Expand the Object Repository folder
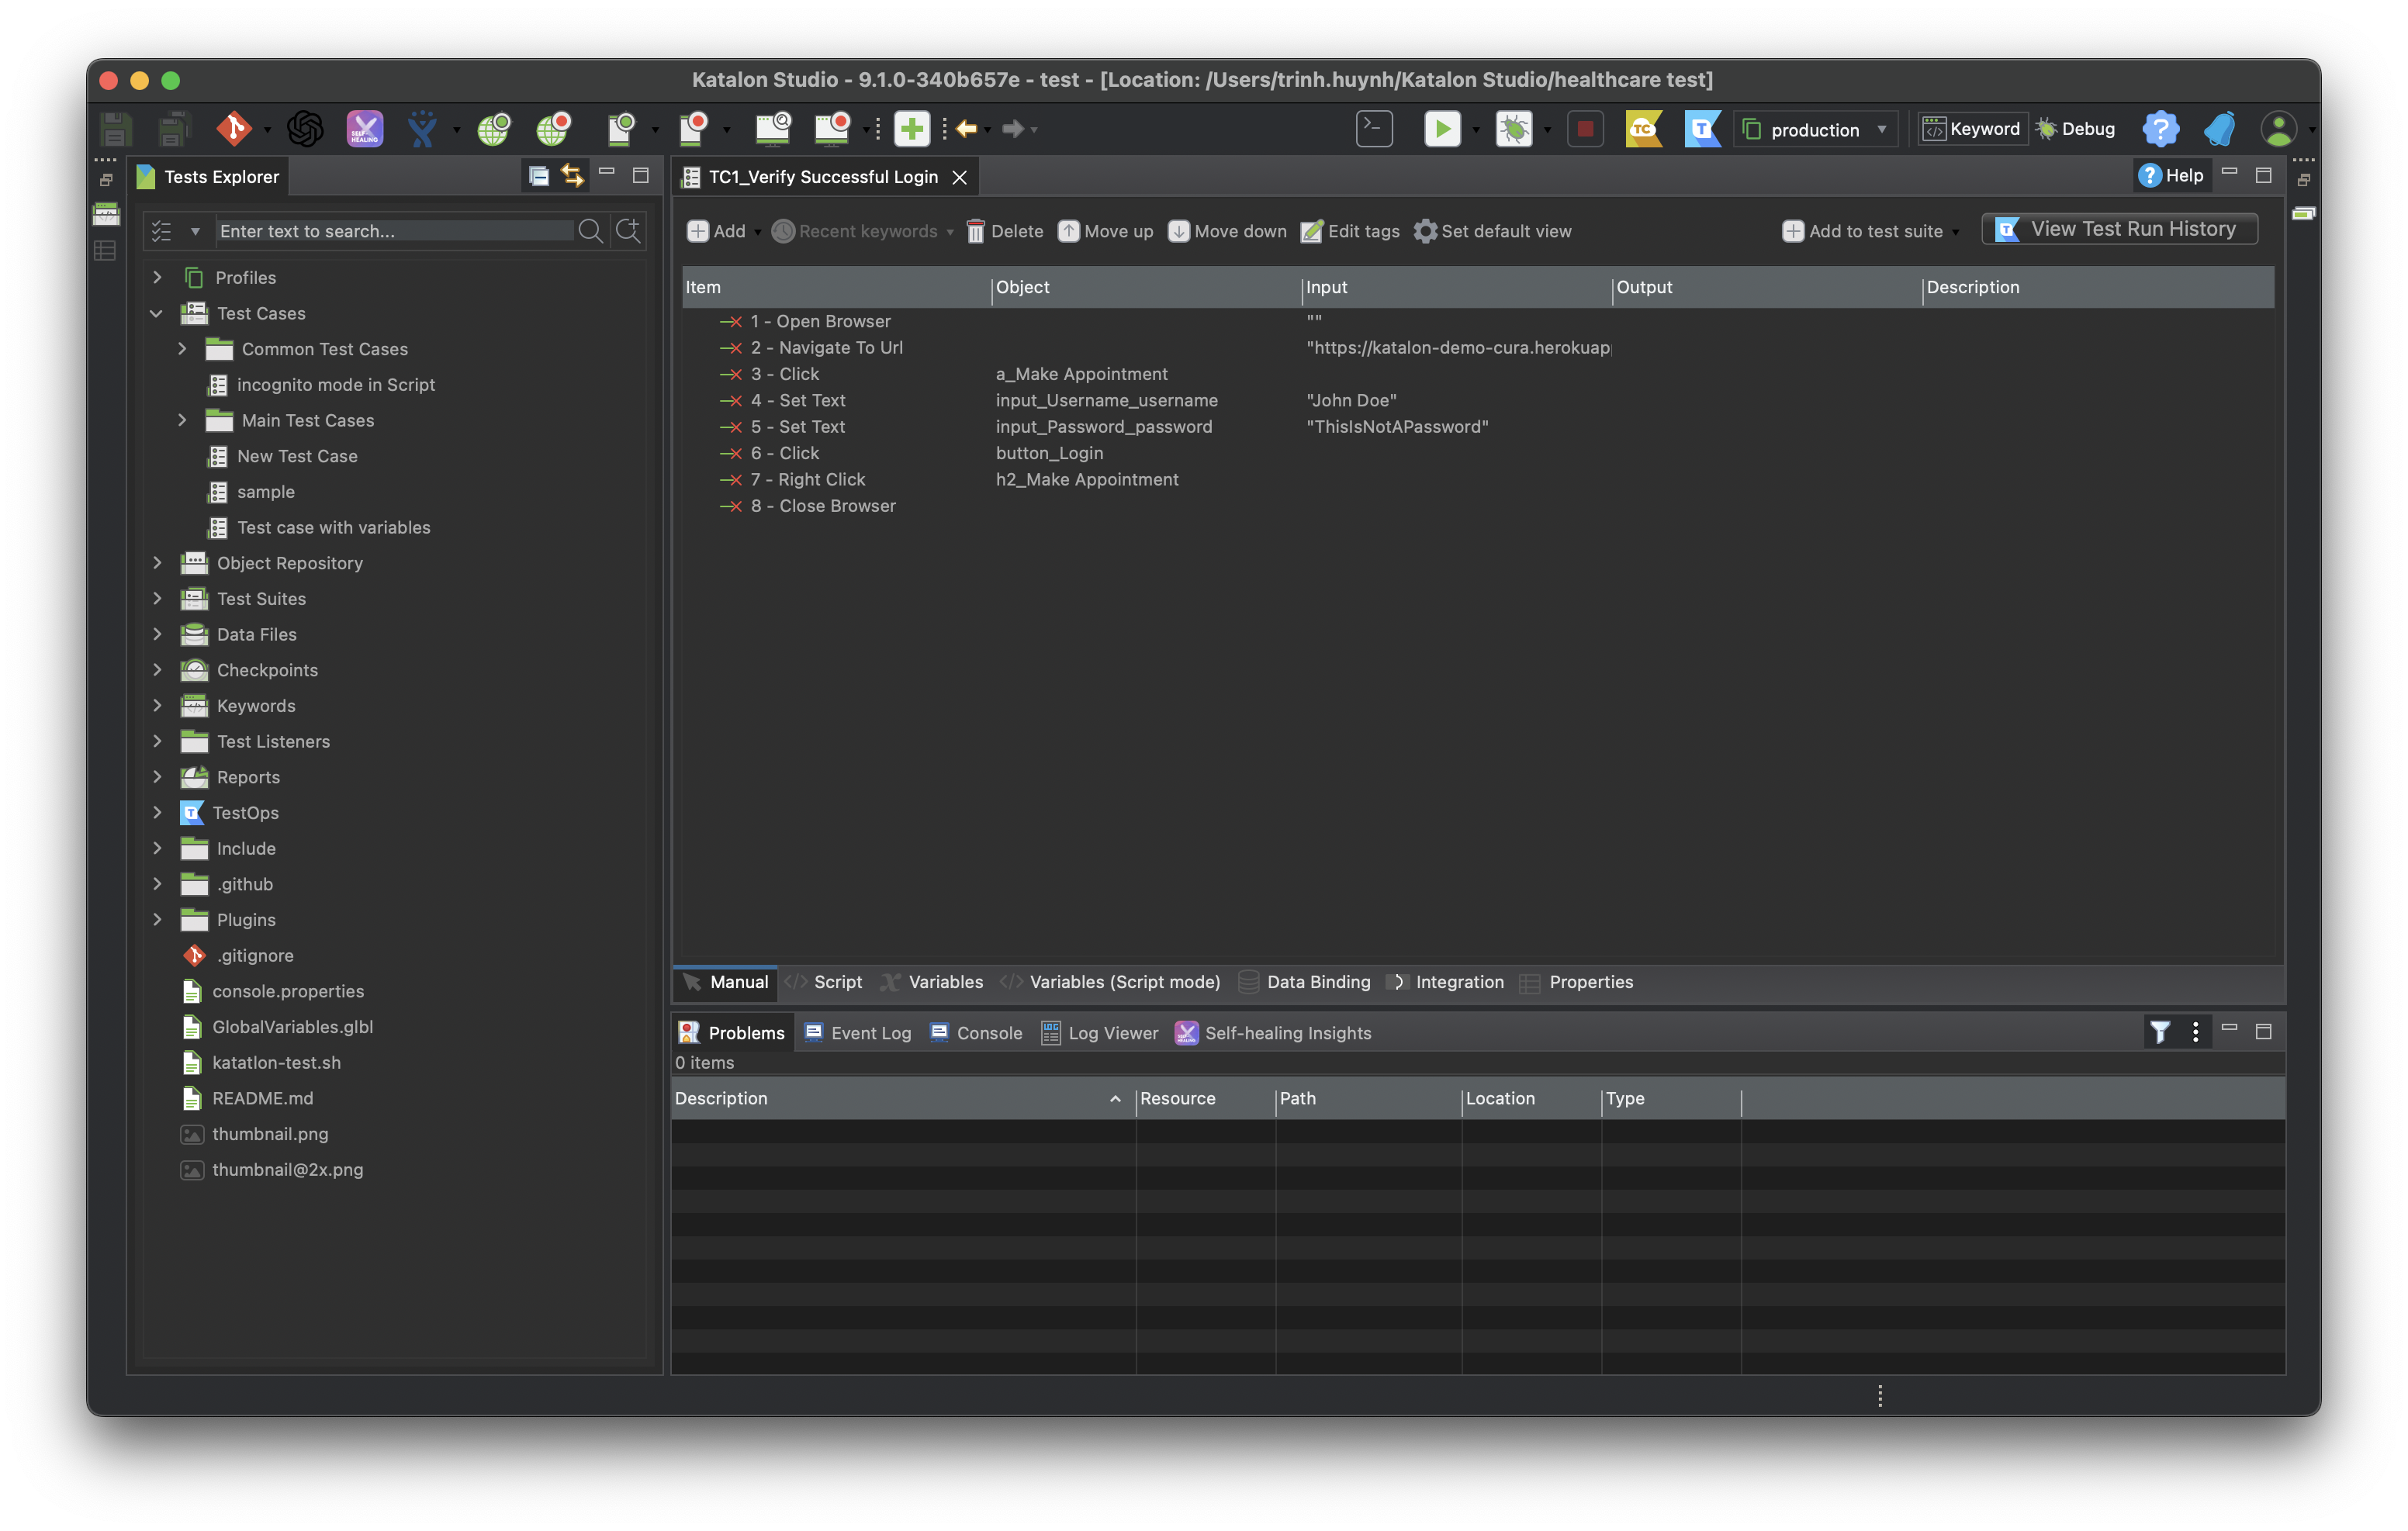 click(x=157, y=563)
